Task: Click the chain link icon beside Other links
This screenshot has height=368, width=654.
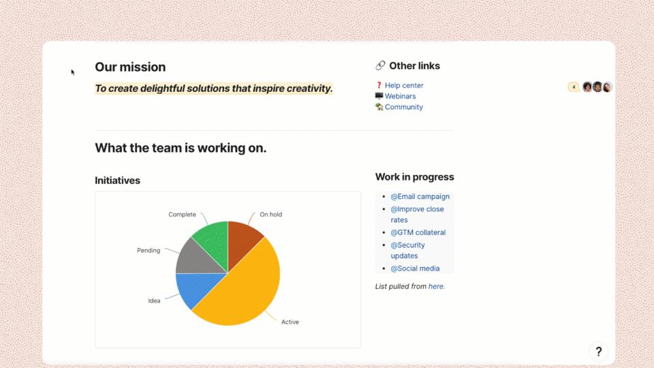Action: [x=380, y=66]
